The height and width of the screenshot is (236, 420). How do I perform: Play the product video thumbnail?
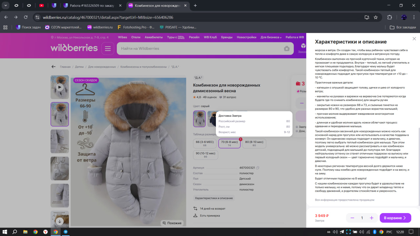point(59,87)
